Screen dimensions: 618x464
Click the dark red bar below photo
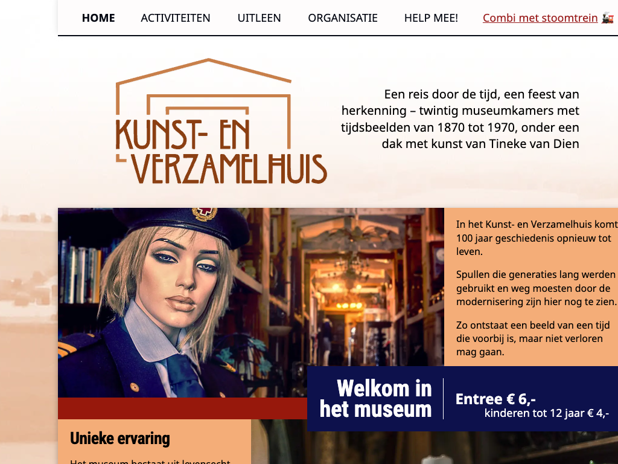182,408
